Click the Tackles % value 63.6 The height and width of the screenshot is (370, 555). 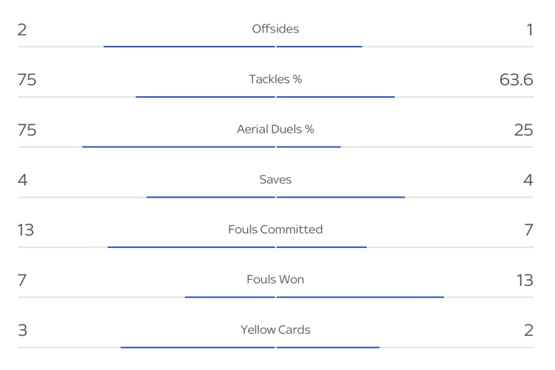516,80
